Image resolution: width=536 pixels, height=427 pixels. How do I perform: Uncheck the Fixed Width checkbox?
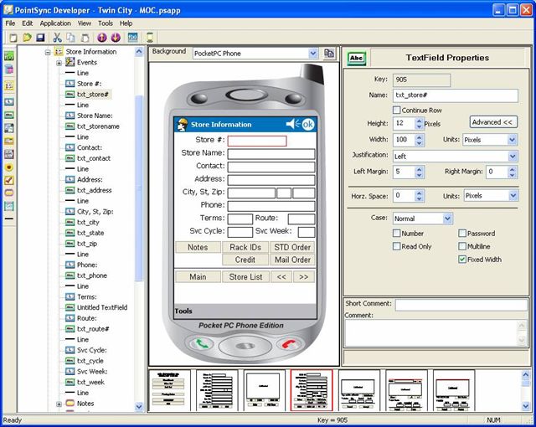point(462,260)
